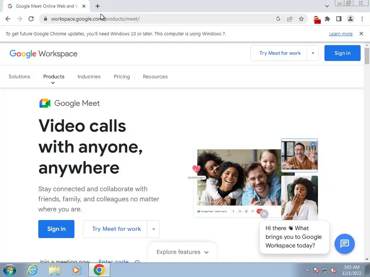This screenshot has height=277, width=370.
Task: Open Chrome three-dot menu
Action: 362,19
